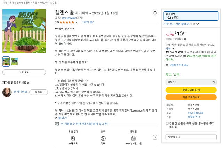223x150 pixels.
Task: Open the quantity dropdown
Action: pos(191,82)
